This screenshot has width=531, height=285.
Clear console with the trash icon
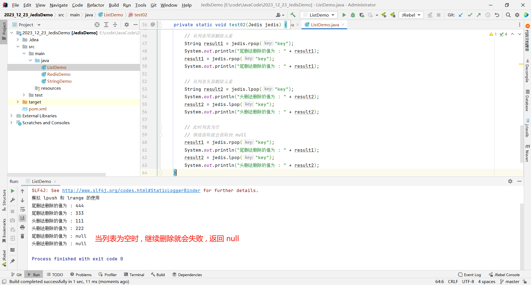(22, 236)
